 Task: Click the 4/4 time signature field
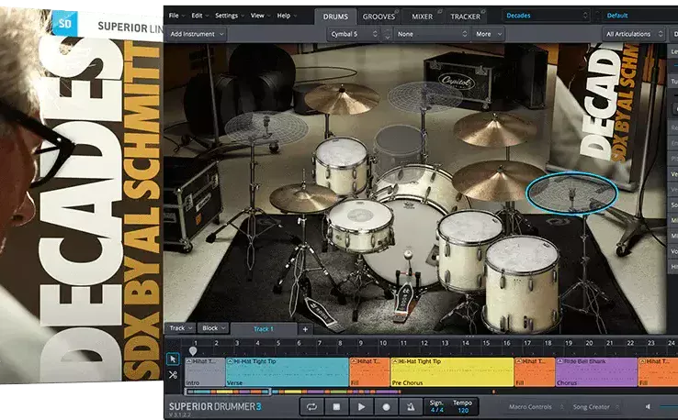(436, 406)
